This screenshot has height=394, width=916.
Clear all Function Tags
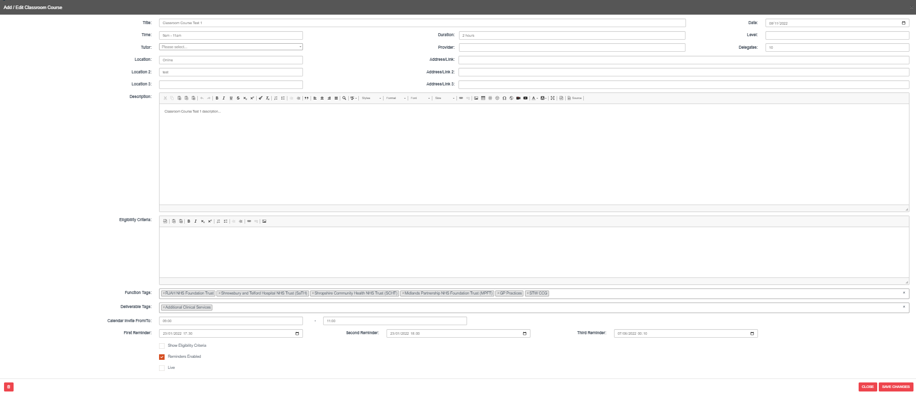coord(904,293)
